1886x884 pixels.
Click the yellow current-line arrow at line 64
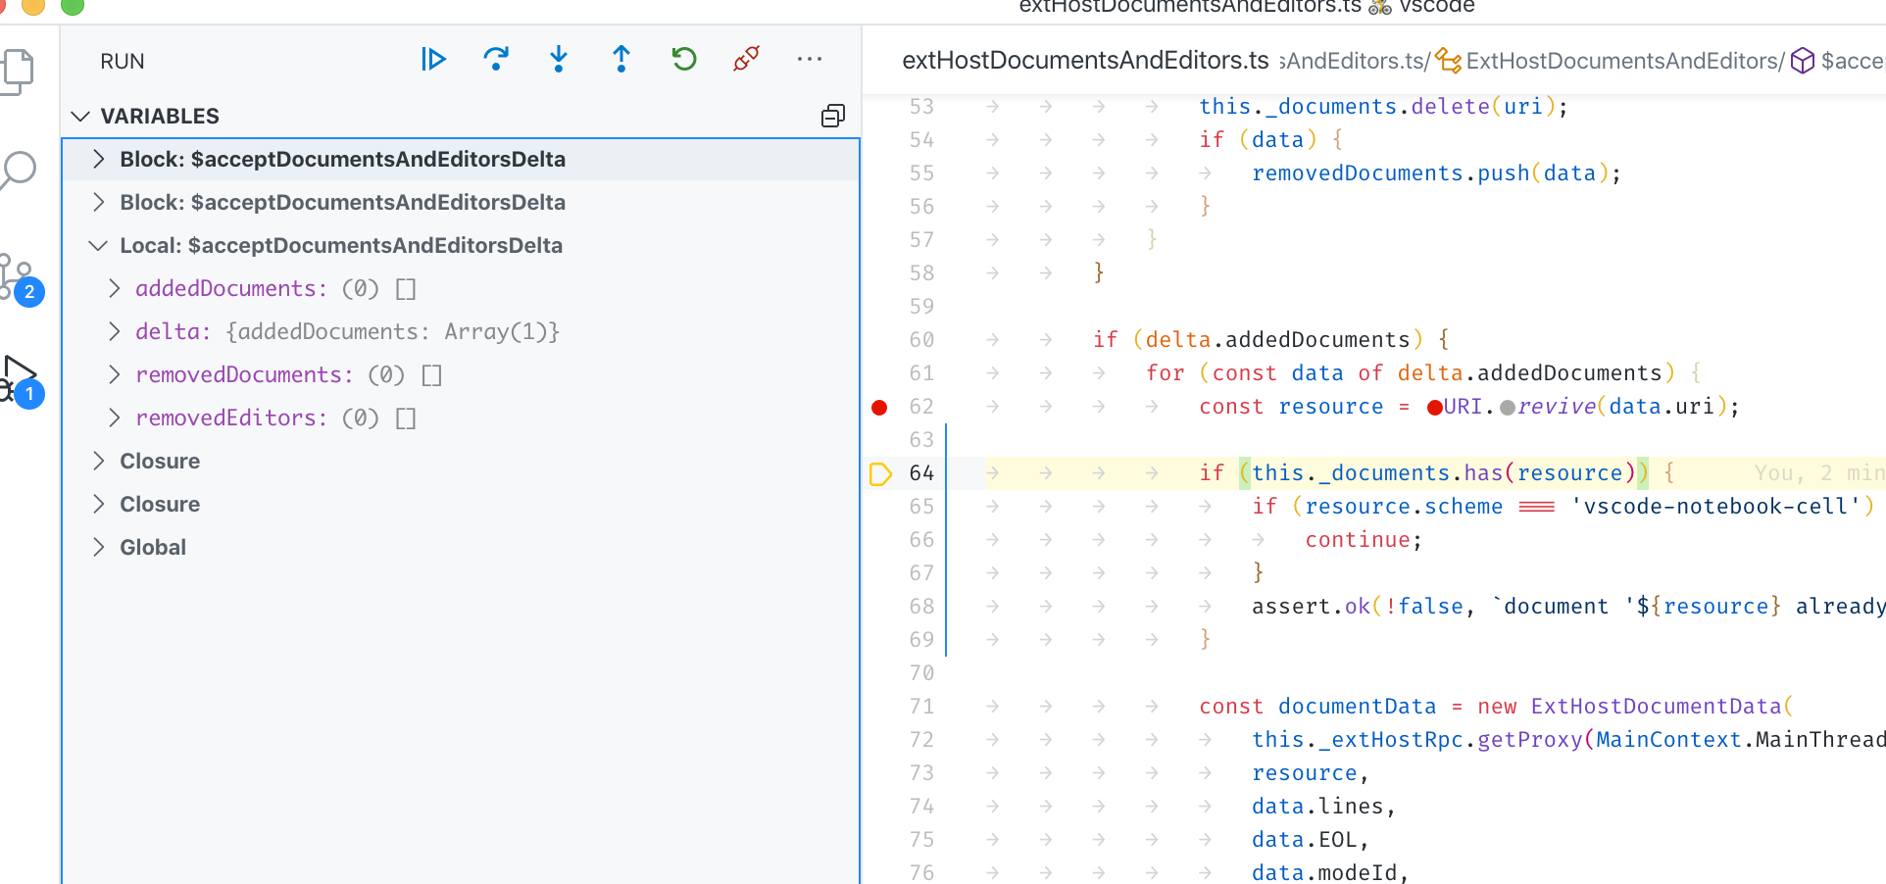[x=880, y=473]
